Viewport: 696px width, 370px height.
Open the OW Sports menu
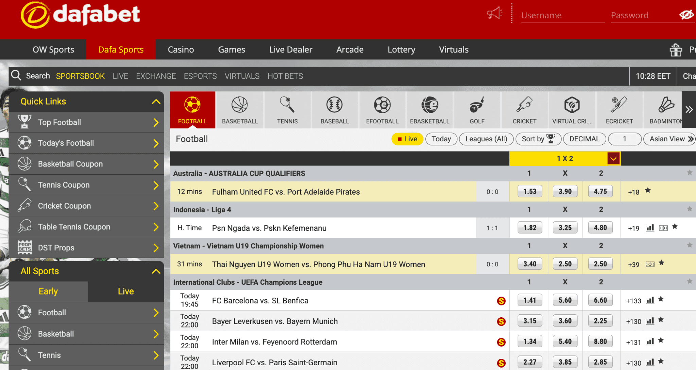coord(53,50)
